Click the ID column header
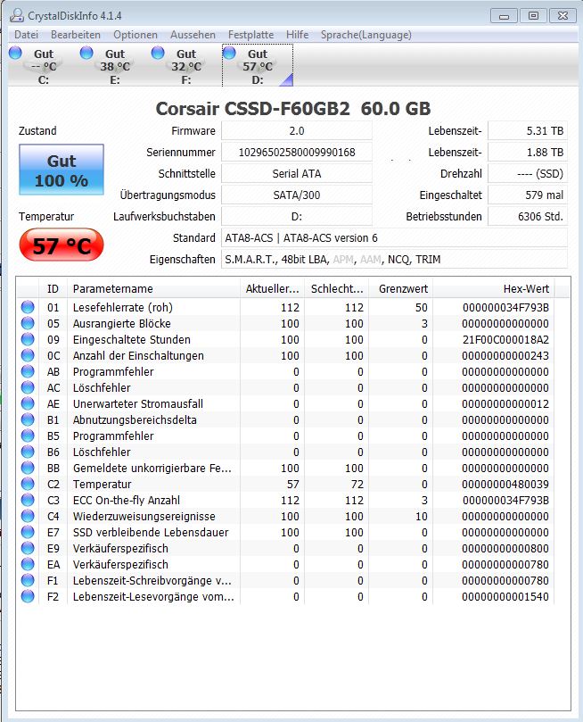Image resolution: width=583 pixels, height=722 pixels. [53, 288]
